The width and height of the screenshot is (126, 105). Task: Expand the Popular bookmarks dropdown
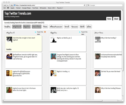point(60,8)
